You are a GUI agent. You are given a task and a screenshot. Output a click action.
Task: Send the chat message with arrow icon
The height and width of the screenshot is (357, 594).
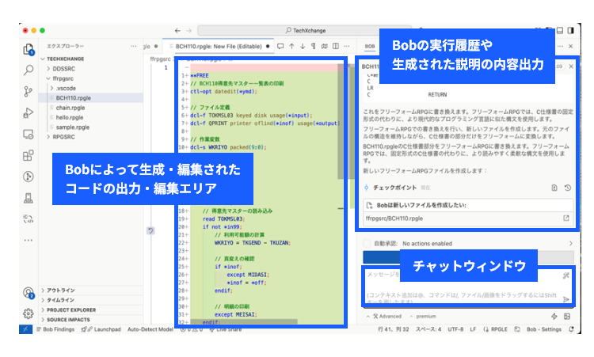[566, 299]
